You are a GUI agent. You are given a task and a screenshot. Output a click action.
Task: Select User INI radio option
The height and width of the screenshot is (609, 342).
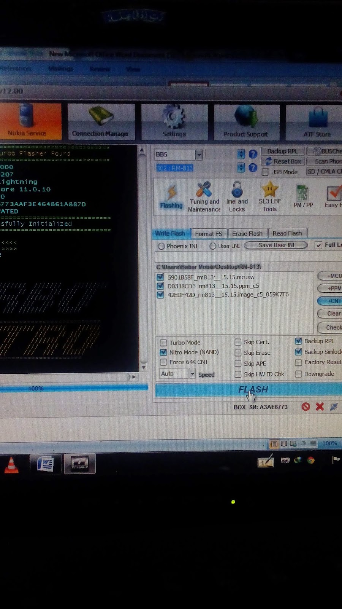[213, 246]
